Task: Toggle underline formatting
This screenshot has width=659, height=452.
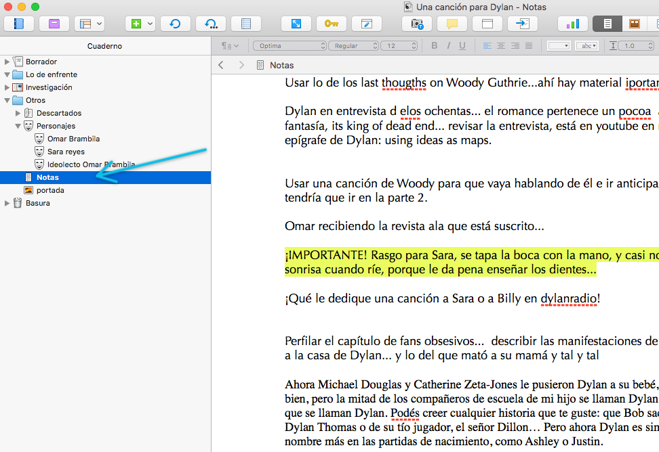Action: 462,46
